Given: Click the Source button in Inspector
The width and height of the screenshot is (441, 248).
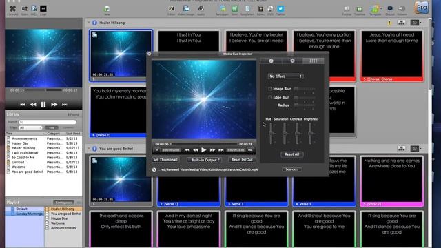Looking at the screenshot, I should pyautogui.click(x=292, y=169).
